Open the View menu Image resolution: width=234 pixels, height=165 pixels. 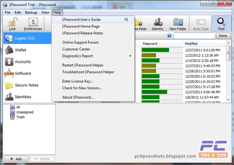click(45, 12)
